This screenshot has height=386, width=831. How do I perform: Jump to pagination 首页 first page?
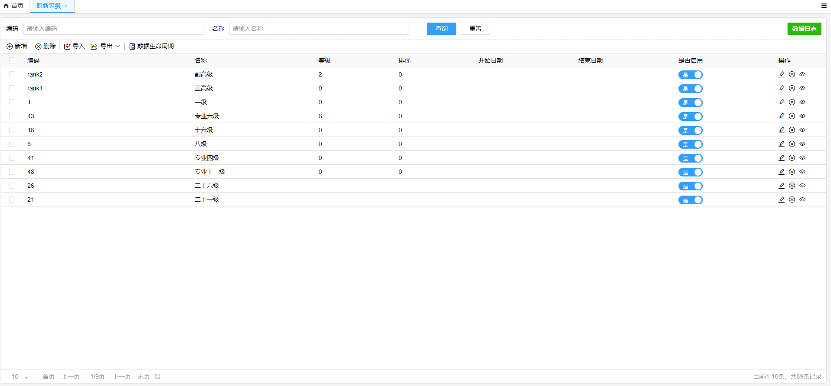[x=49, y=376]
